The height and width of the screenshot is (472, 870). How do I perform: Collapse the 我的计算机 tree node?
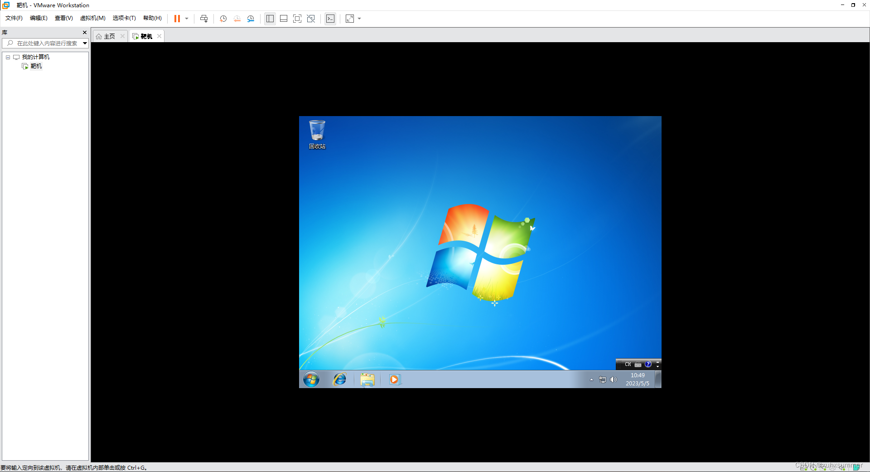[x=8, y=57]
